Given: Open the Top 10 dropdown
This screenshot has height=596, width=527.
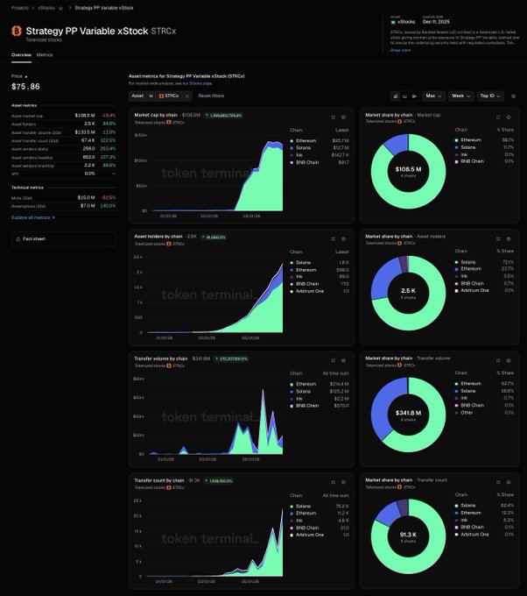Looking at the screenshot, I should [490, 96].
